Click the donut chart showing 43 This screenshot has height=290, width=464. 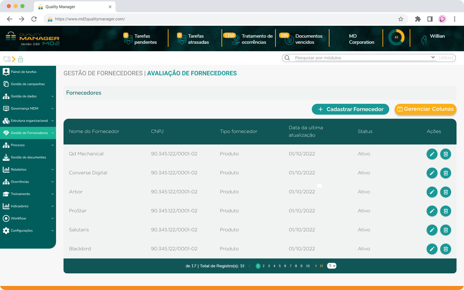396,38
